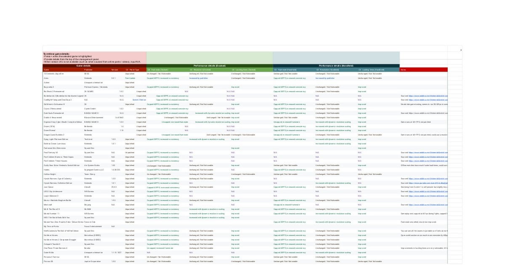This screenshot has height=265, width=505.
Task: Click the icon beside Loading times (Docked) header
Action: 233,70
